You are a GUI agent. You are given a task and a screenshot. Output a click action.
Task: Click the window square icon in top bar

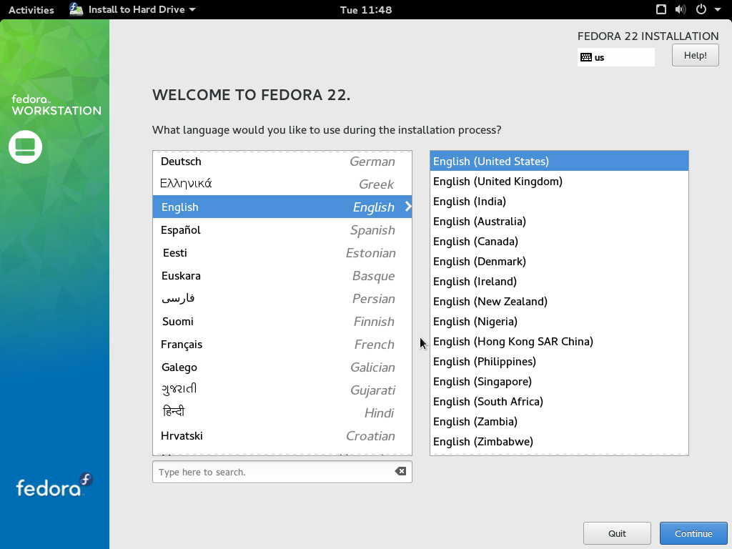(x=661, y=10)
